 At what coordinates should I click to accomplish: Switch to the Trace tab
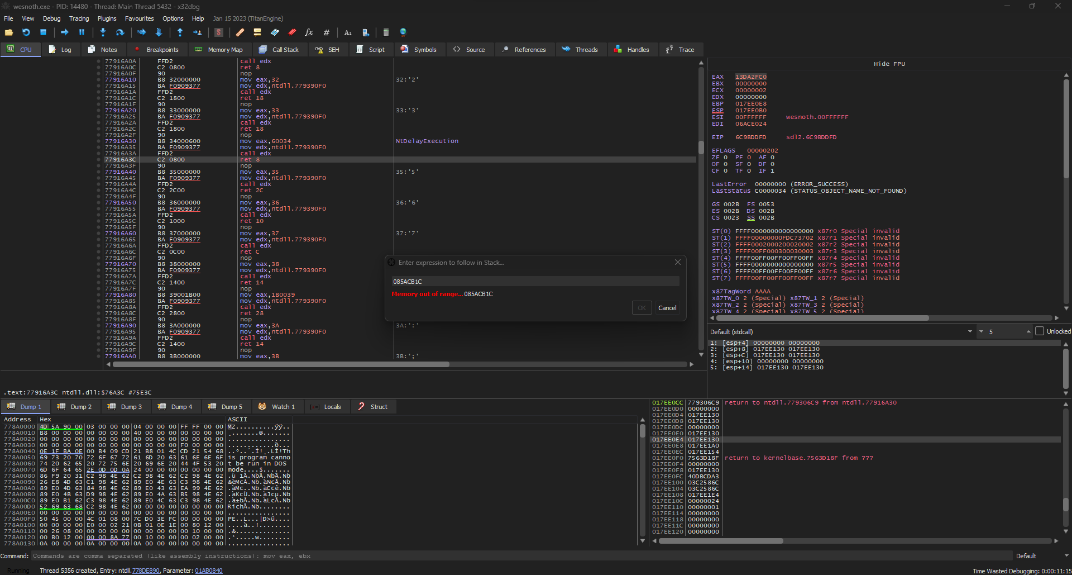tap(680, 50)
